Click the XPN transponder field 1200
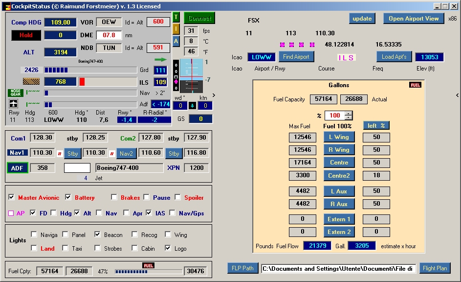Image resolution: width=461 pixels, height=282 pixels. click(x=197, y=168)
